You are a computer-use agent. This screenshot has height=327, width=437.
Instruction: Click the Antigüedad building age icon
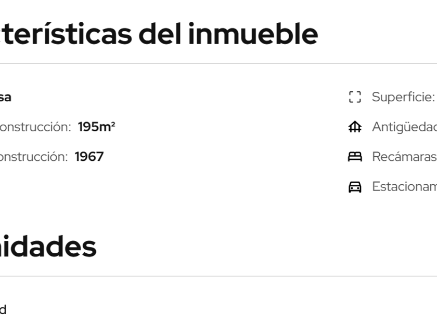coord(355,127)
